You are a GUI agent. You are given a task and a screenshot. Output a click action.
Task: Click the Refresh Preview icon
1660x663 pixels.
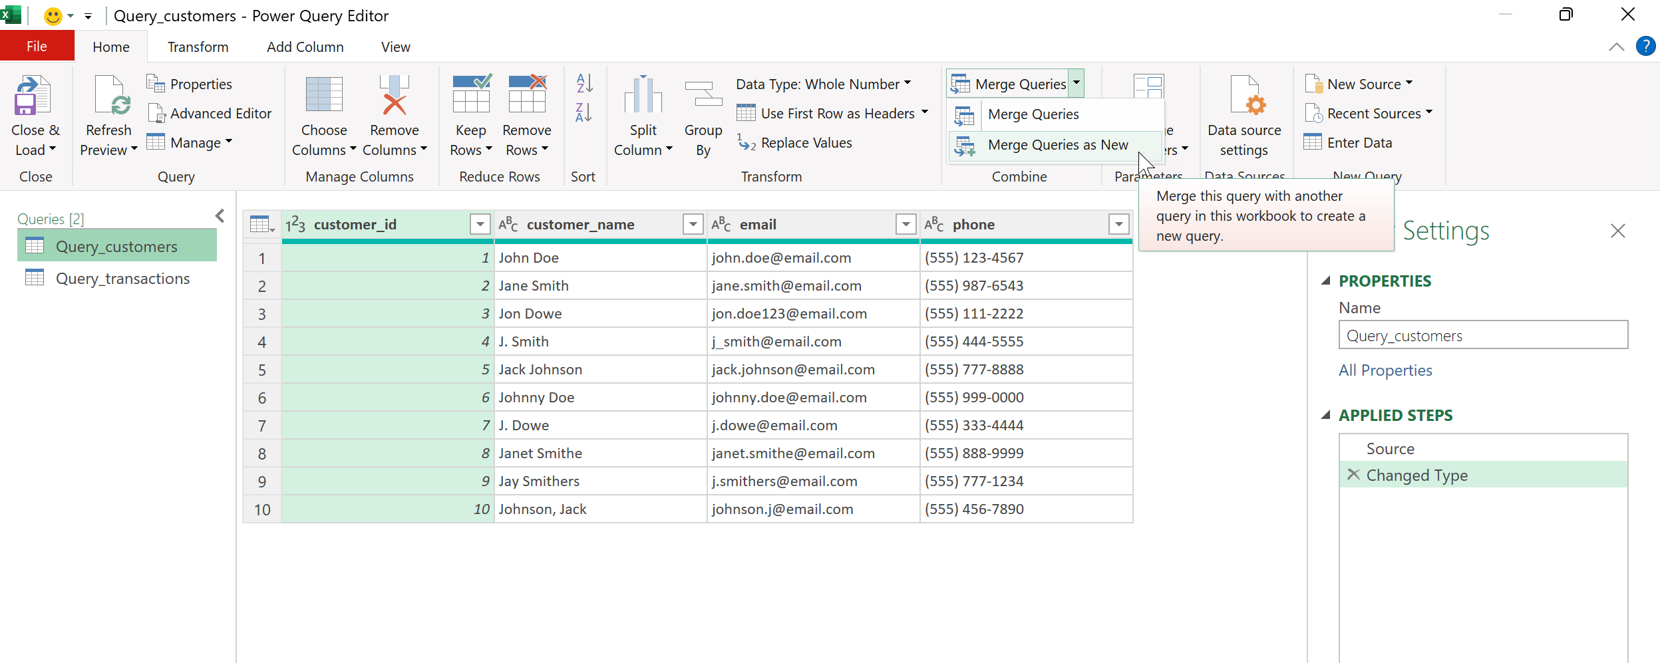click(110, 96)
